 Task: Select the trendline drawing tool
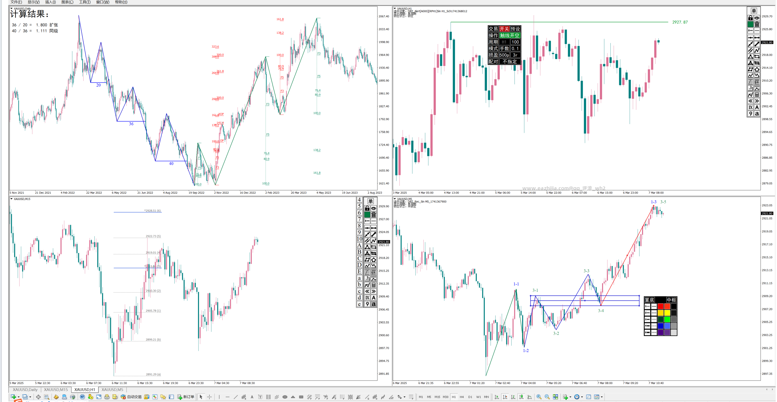coord(235,397)
